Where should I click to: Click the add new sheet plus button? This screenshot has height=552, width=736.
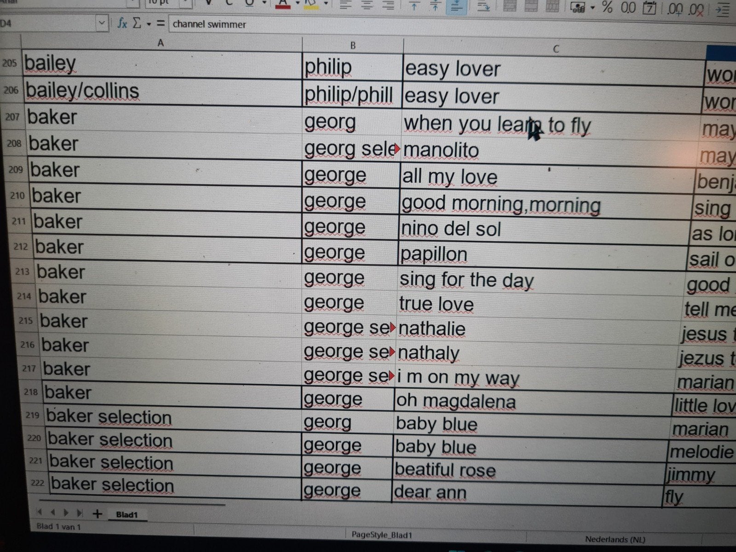[x=97, y=514]
